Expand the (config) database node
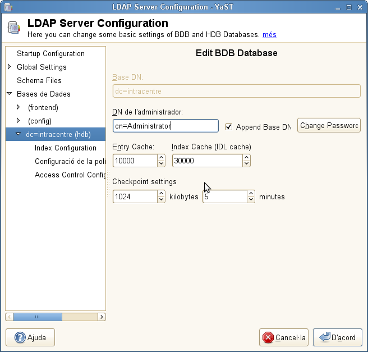368x352 pixels. (x=19, y=121)
